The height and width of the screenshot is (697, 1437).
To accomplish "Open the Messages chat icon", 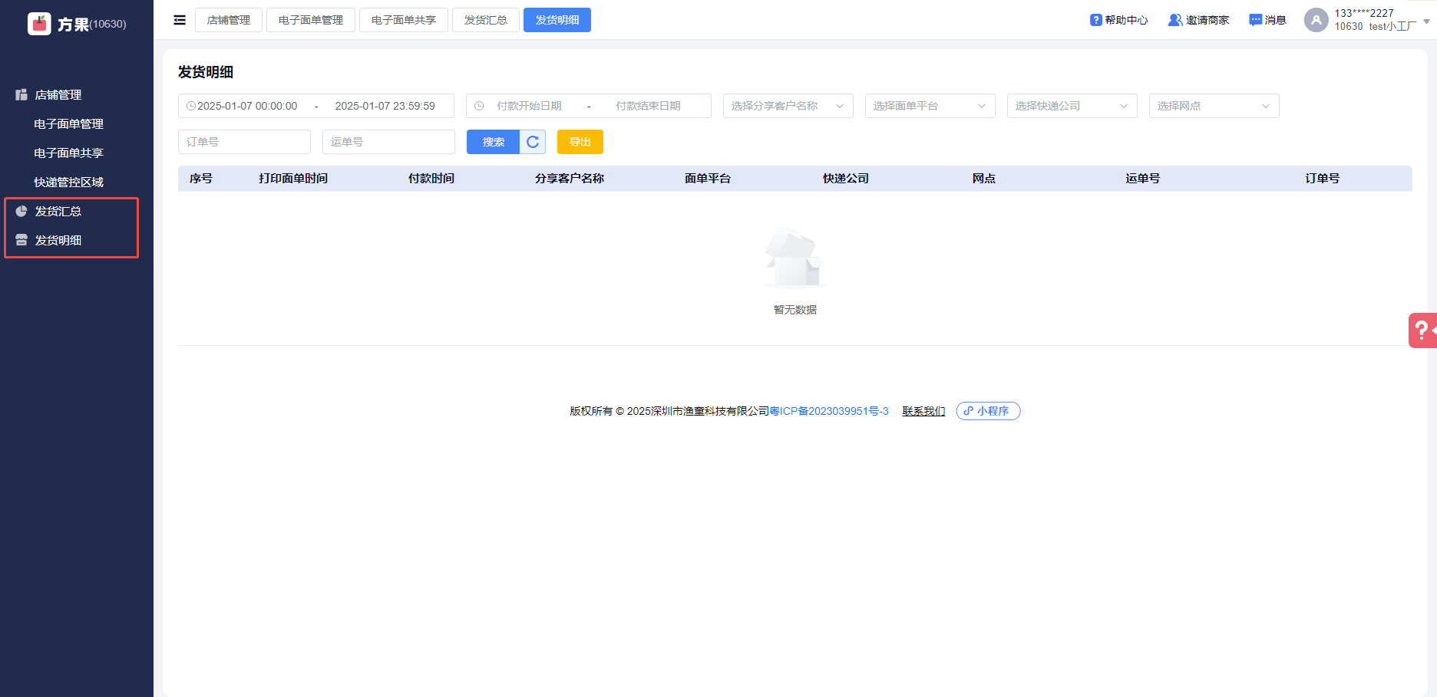I will [1256, 20].
